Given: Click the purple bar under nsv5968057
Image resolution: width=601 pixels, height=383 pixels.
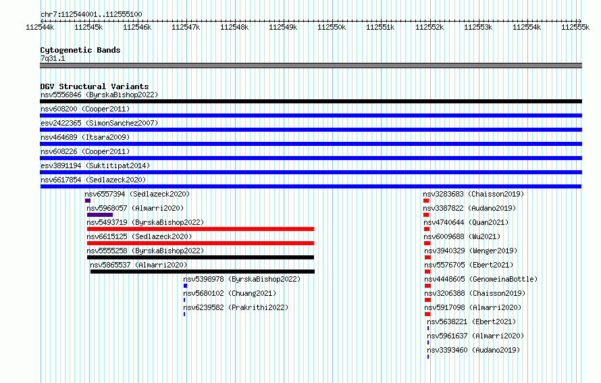Looking at the screenshot, I should pos(100,215).
